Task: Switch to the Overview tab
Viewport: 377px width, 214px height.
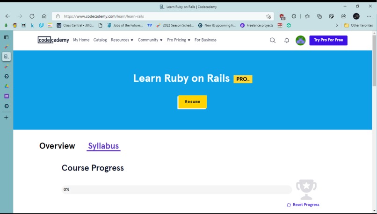Action: coord(57,146)
